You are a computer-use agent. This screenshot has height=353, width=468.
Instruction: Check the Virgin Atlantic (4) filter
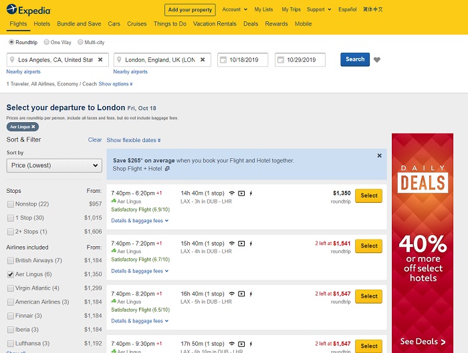[x=11, y=288]
